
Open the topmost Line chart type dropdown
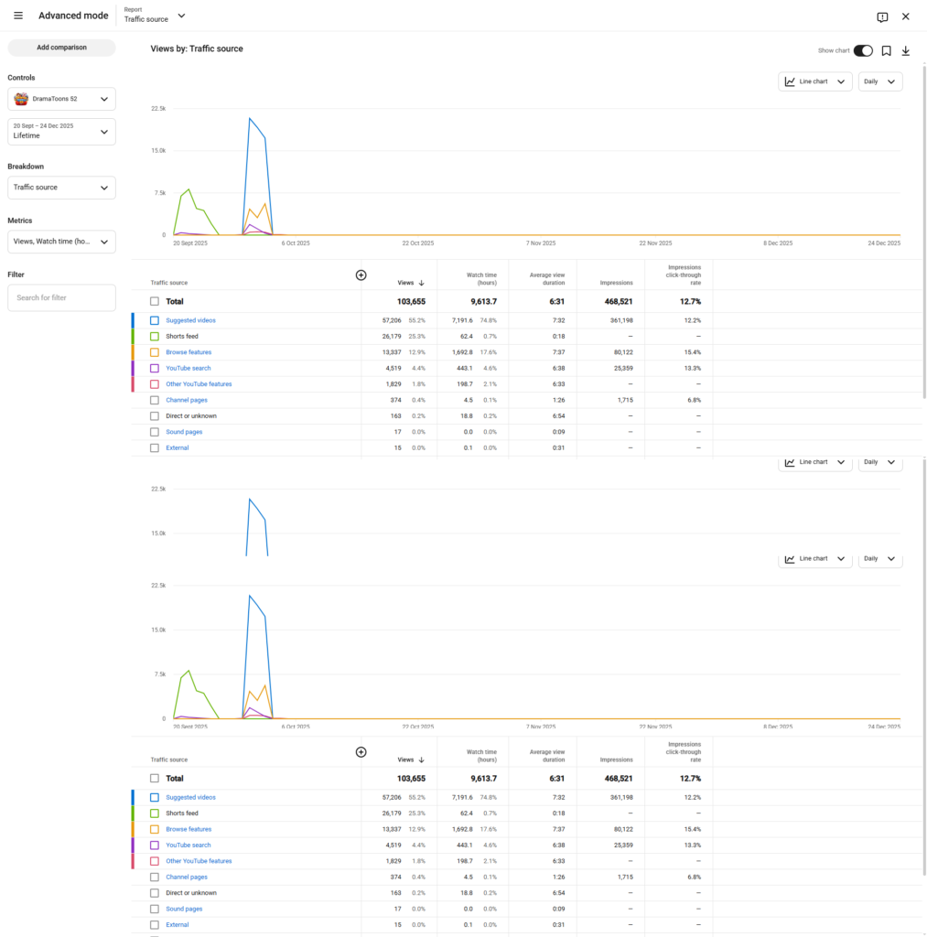click(x=814, y=81)
